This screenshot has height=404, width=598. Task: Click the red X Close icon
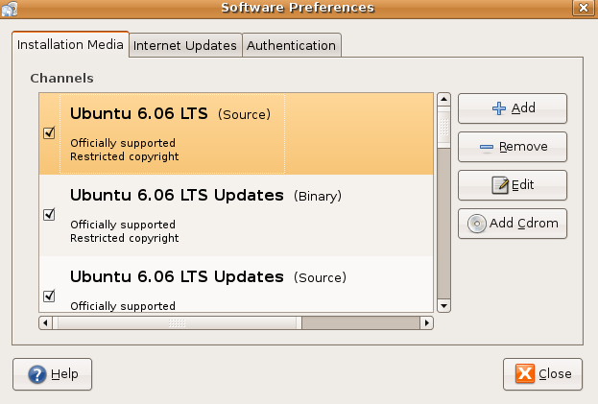point(525,374)
